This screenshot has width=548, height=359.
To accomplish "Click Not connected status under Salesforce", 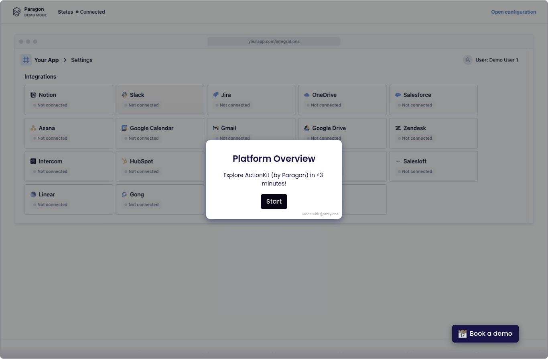I will (415, 105).
